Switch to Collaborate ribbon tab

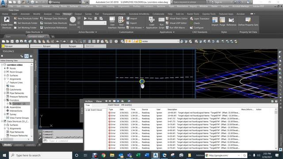(158, 14)
